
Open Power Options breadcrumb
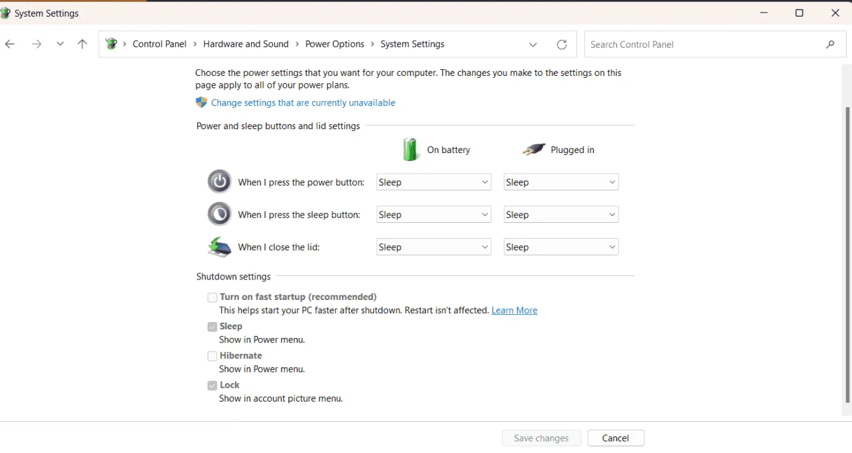click(x=335, y=44)
